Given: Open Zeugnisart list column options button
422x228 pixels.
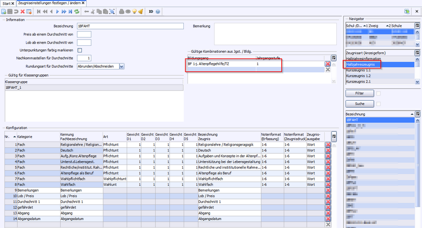Looking at the screenshot, I should click(x=417, y=53).
